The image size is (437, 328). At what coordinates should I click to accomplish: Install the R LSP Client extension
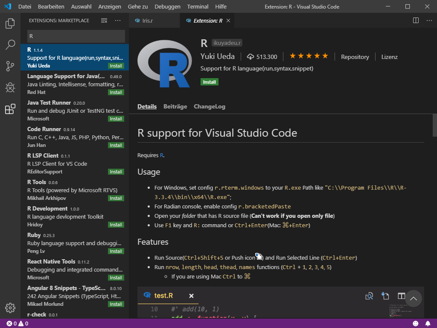tap(116, 172)
